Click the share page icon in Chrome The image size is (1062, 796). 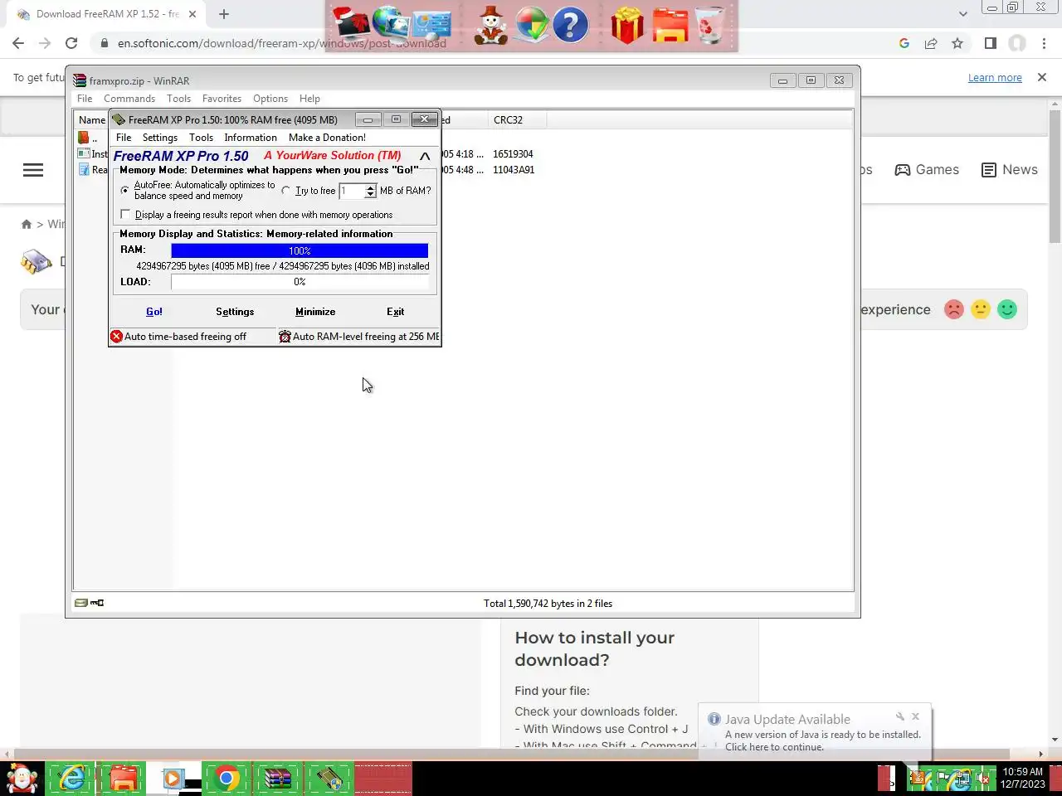coord(931,43)
